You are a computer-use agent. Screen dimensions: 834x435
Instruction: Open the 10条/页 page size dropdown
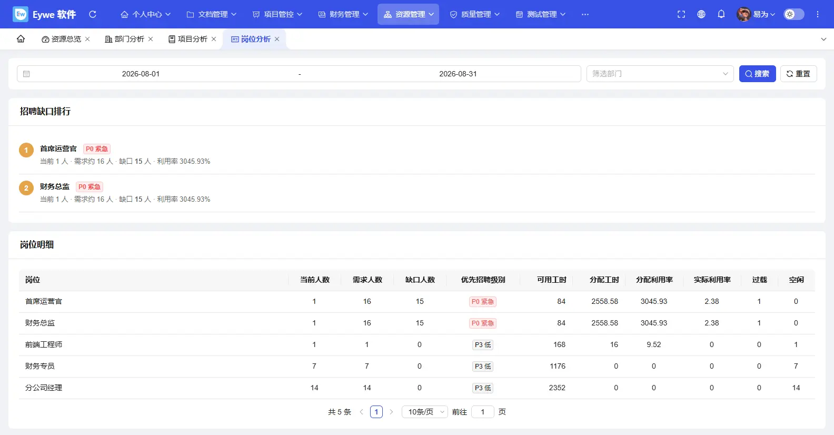coord(425,412)
